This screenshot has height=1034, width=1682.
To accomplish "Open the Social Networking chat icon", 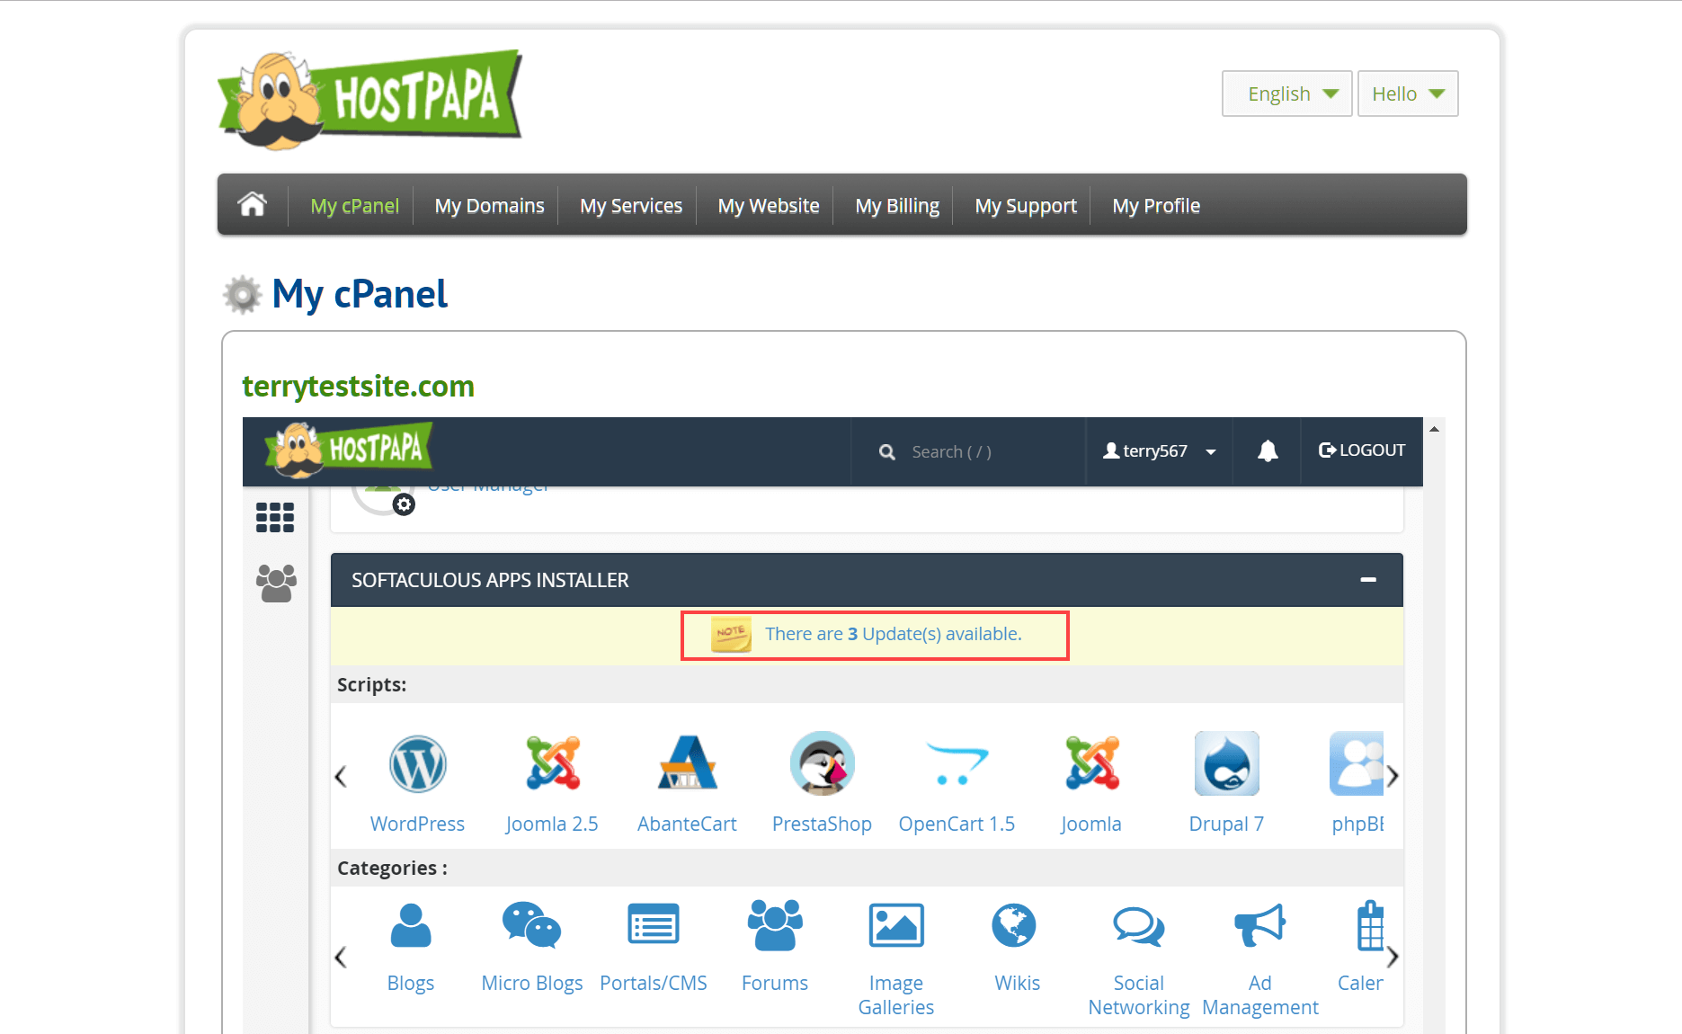I will [x=1139, y=925].
